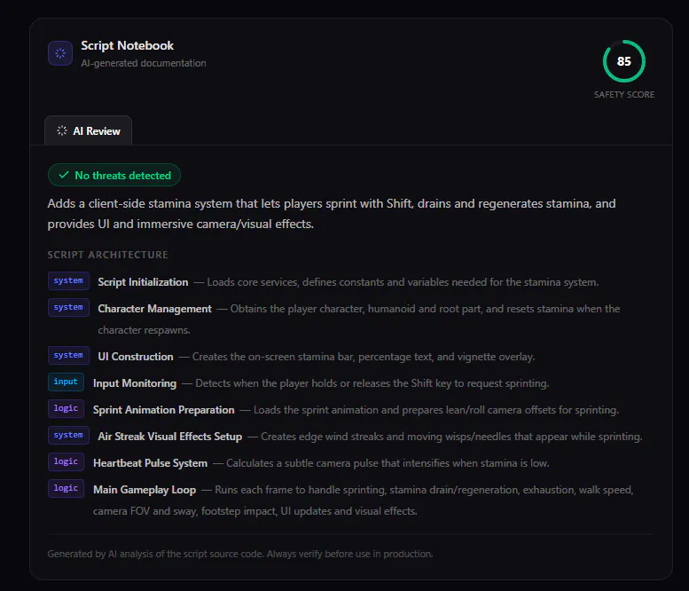
Task: Select the Script Notebook title
Action: [128, 46]
